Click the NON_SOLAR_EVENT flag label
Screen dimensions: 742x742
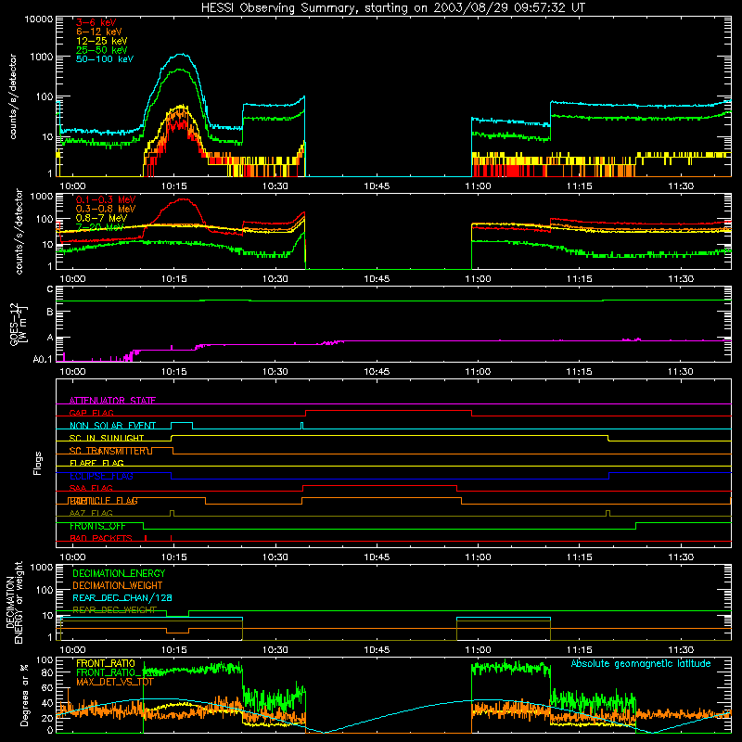pos(112,426)
